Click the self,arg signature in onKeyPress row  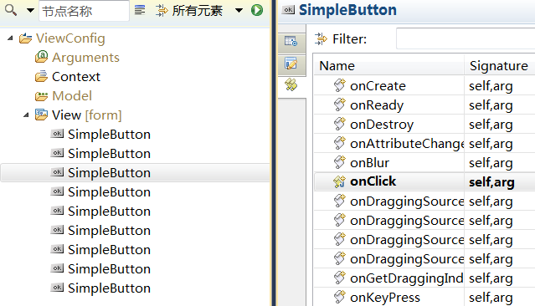(x=491, y=298)
